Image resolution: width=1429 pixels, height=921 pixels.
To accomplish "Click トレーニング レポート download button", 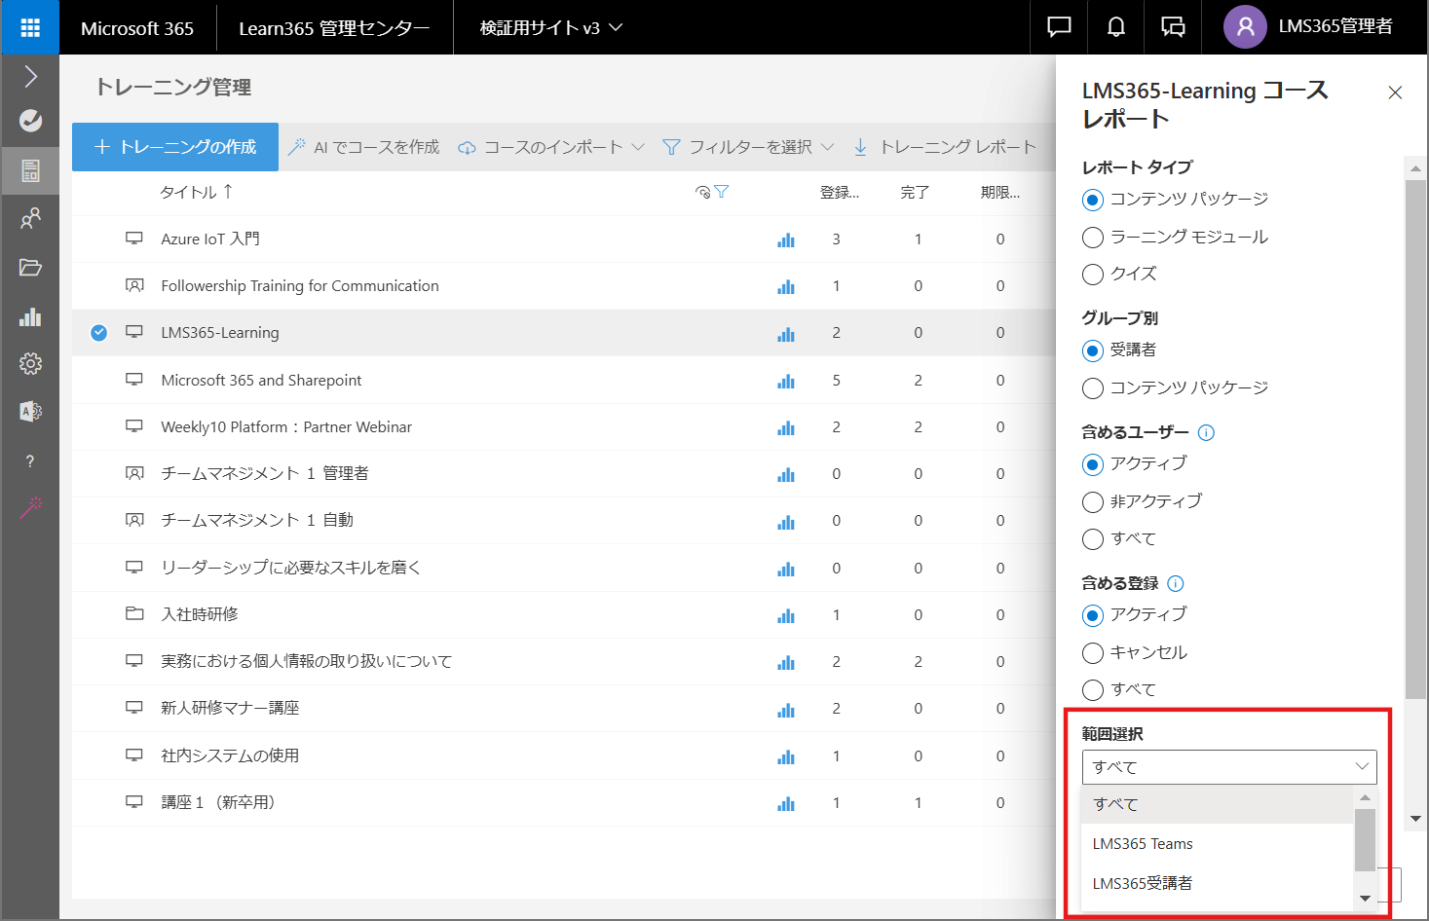I will [x=945, y=147].
